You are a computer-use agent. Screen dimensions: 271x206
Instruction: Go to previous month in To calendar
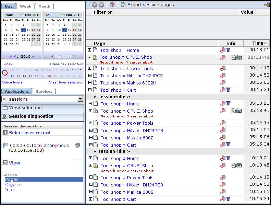click(52, 56)
